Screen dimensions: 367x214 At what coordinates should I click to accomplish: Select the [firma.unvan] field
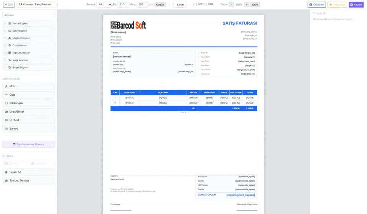[x=118, y=32]
